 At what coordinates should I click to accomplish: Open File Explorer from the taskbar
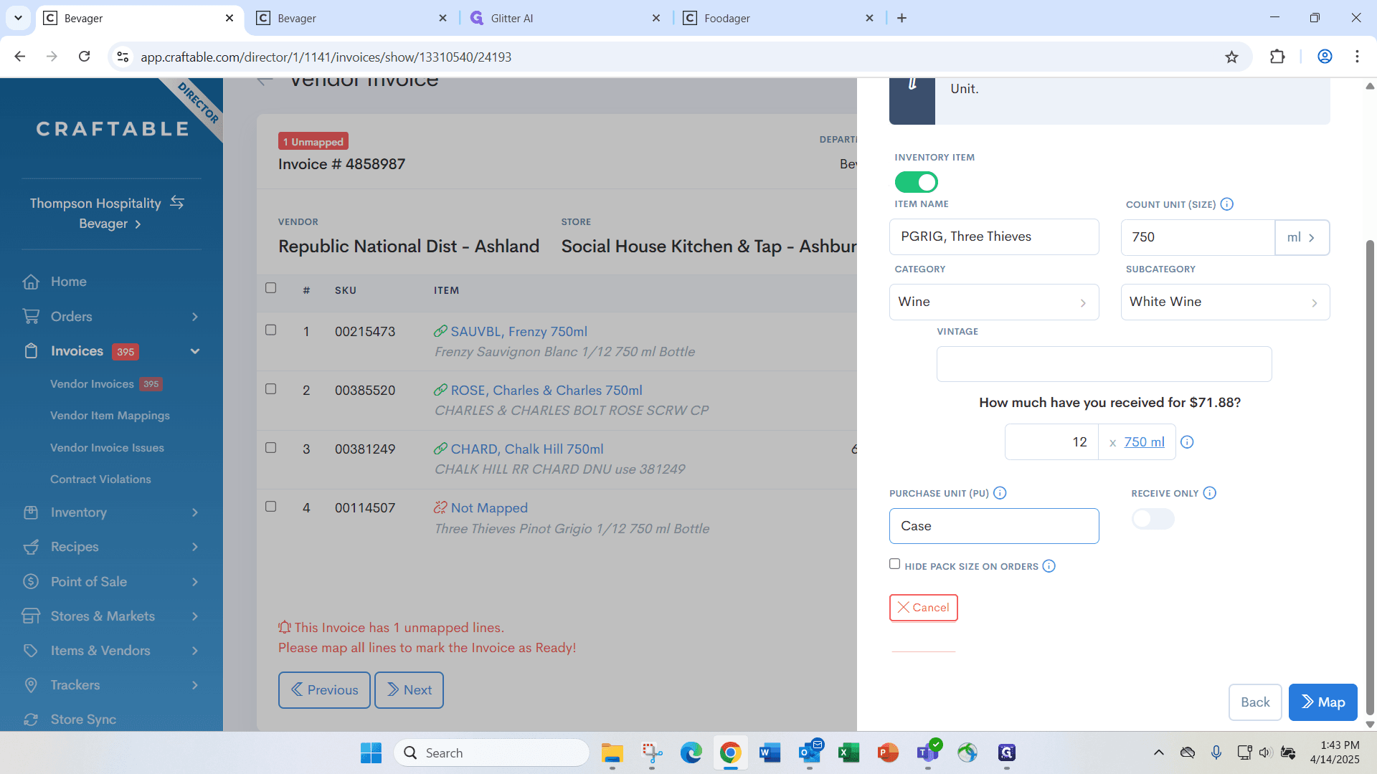click(612, 753)
